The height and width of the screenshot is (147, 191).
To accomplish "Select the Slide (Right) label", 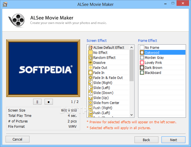I will point(103,83).
